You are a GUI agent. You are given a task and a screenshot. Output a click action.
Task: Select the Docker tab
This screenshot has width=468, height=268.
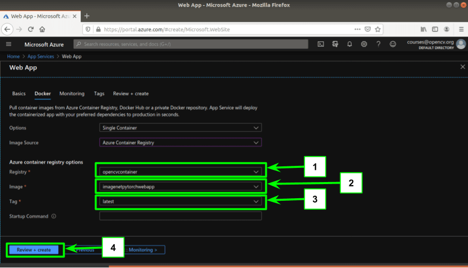42,94
